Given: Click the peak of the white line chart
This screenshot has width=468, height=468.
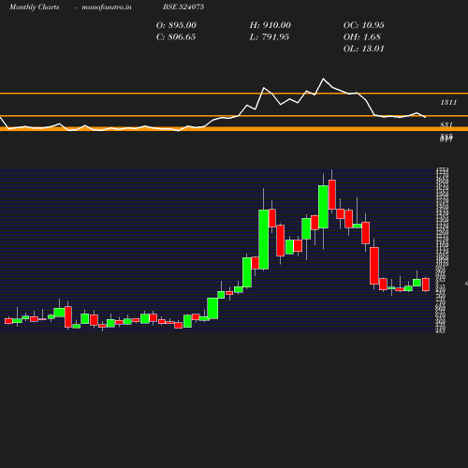Looking at the screenshot, I should coord(323,79).
